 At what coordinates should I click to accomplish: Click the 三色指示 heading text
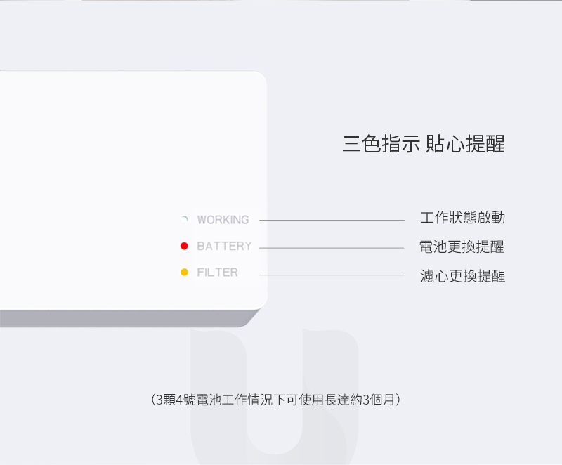coord(381,143)
